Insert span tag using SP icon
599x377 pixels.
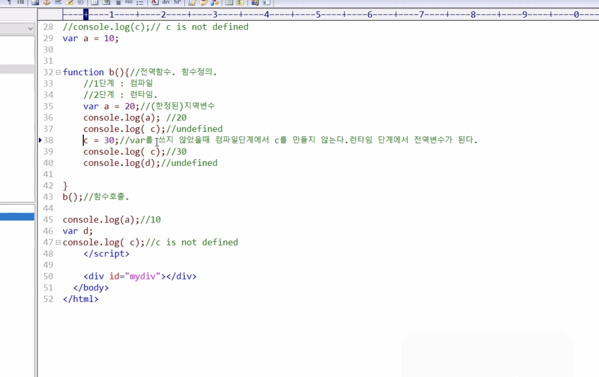tap(177, 2)
